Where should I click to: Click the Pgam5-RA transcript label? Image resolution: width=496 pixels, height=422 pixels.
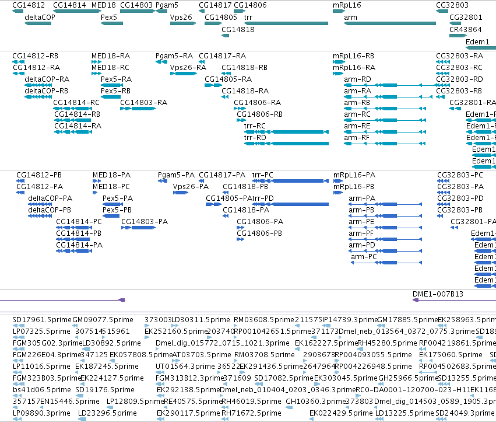(x=174, y=56)
